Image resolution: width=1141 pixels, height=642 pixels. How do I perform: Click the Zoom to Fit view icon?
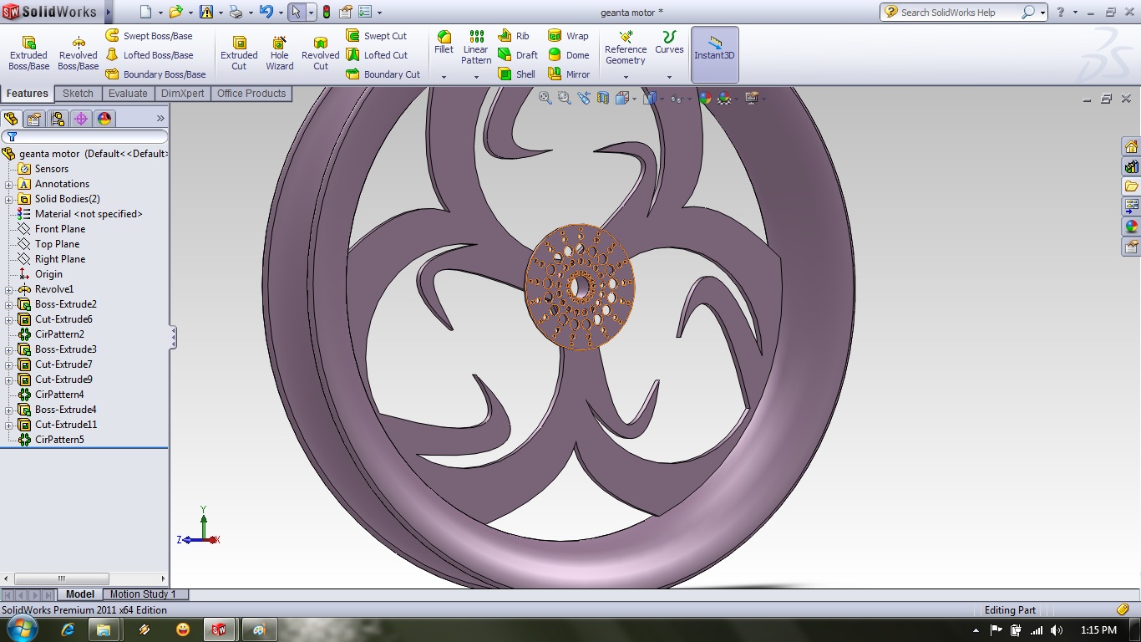pos(545,98)
